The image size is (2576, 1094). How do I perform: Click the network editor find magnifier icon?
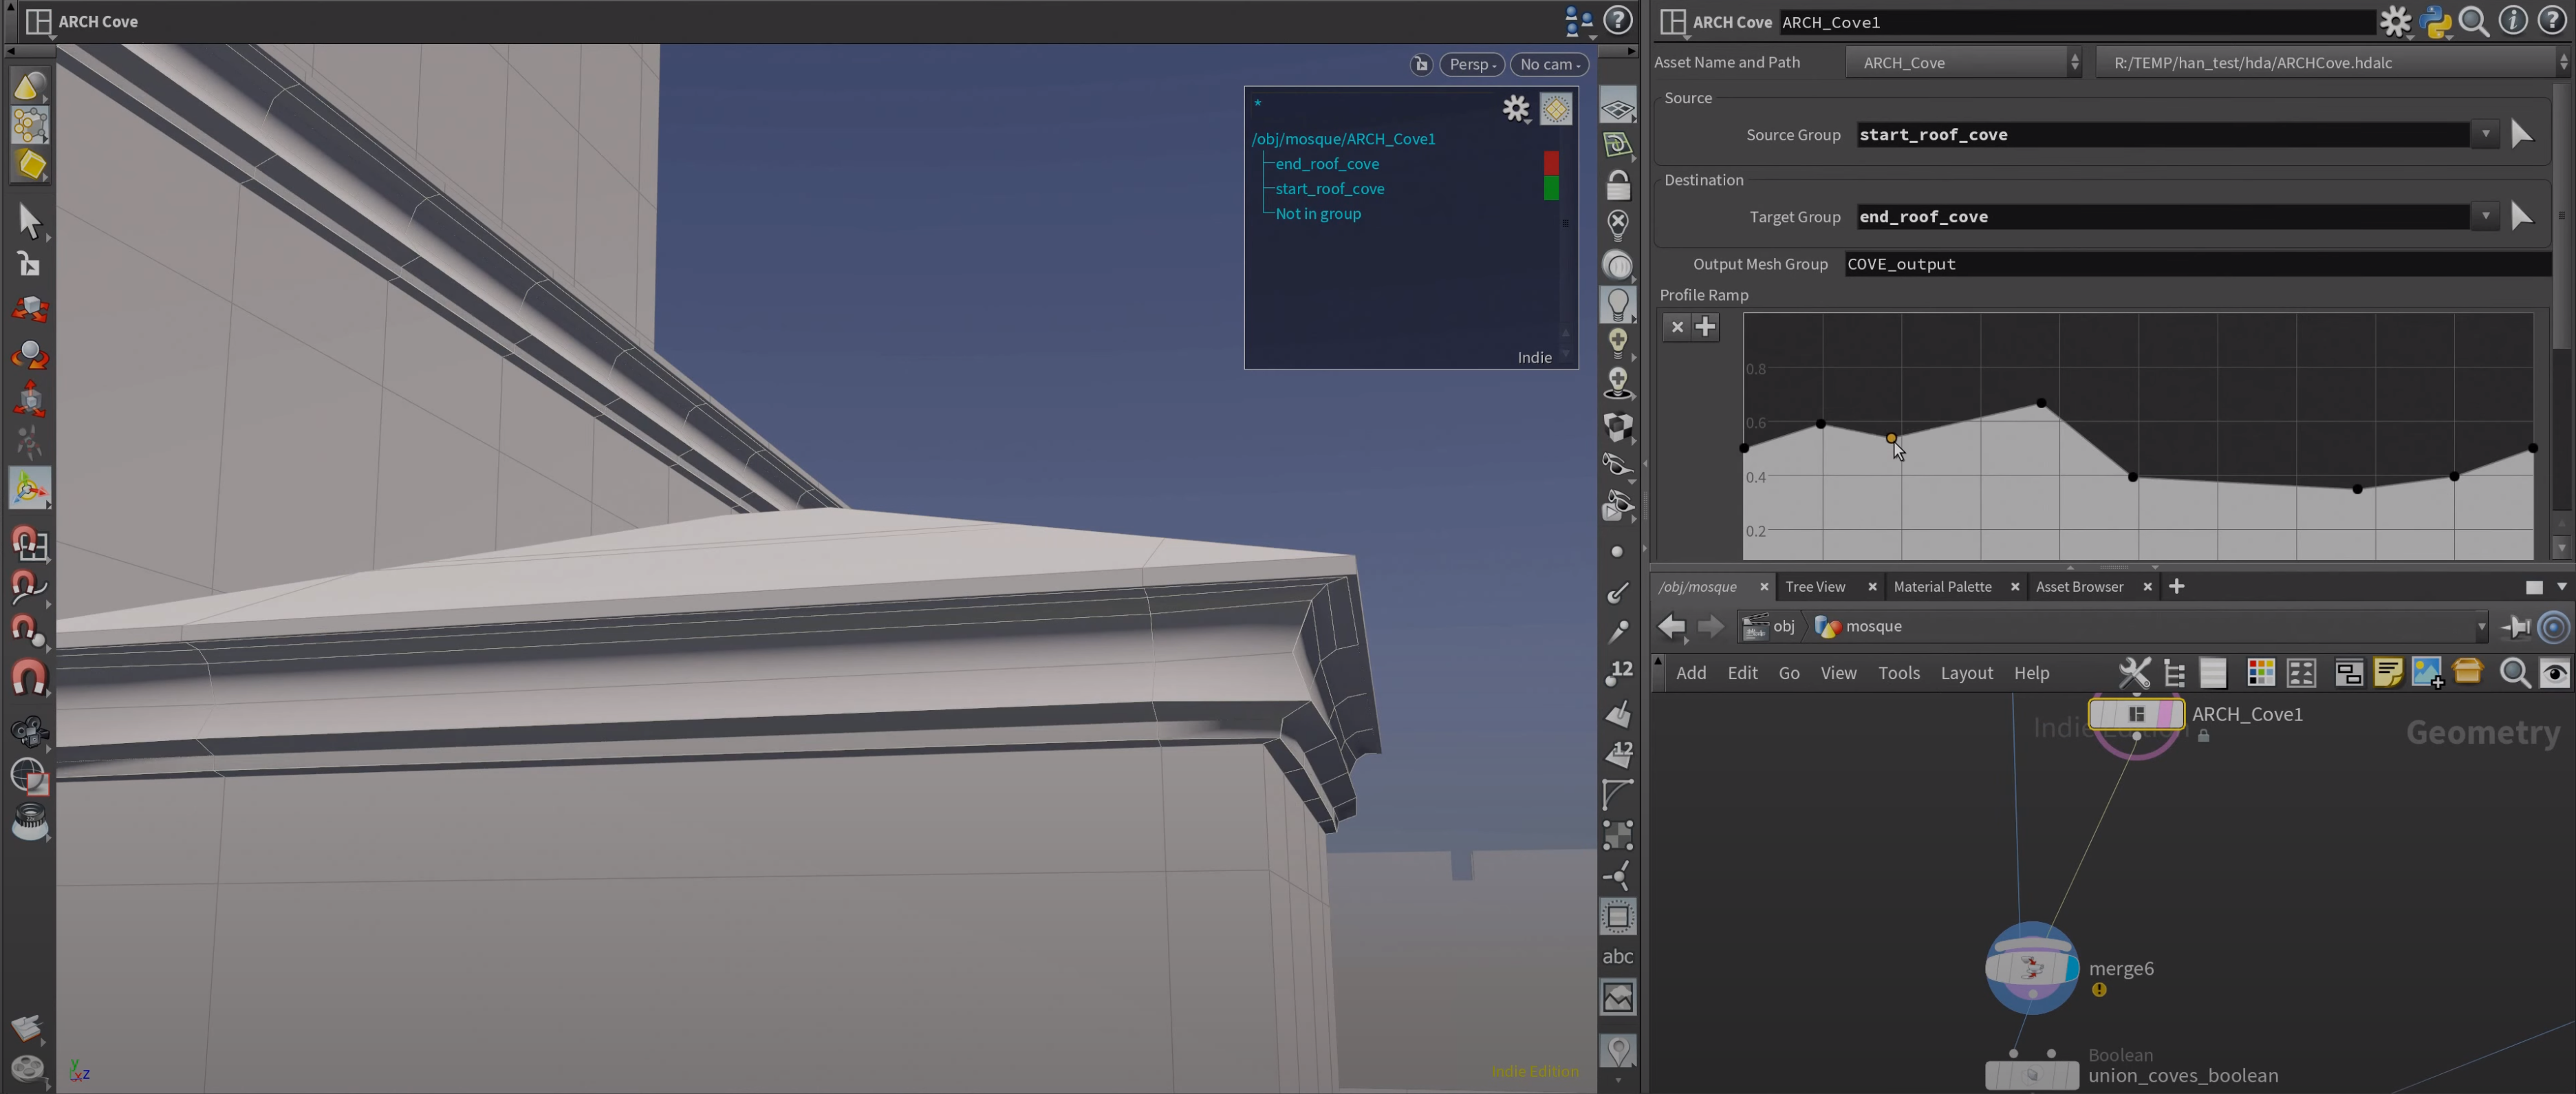pos(2514,673)
